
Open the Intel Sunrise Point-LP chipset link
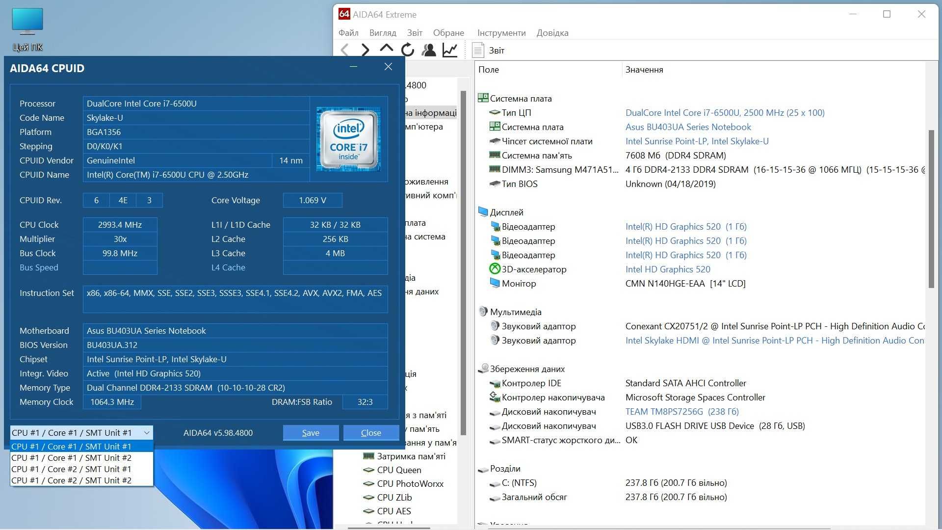[697, 141]
